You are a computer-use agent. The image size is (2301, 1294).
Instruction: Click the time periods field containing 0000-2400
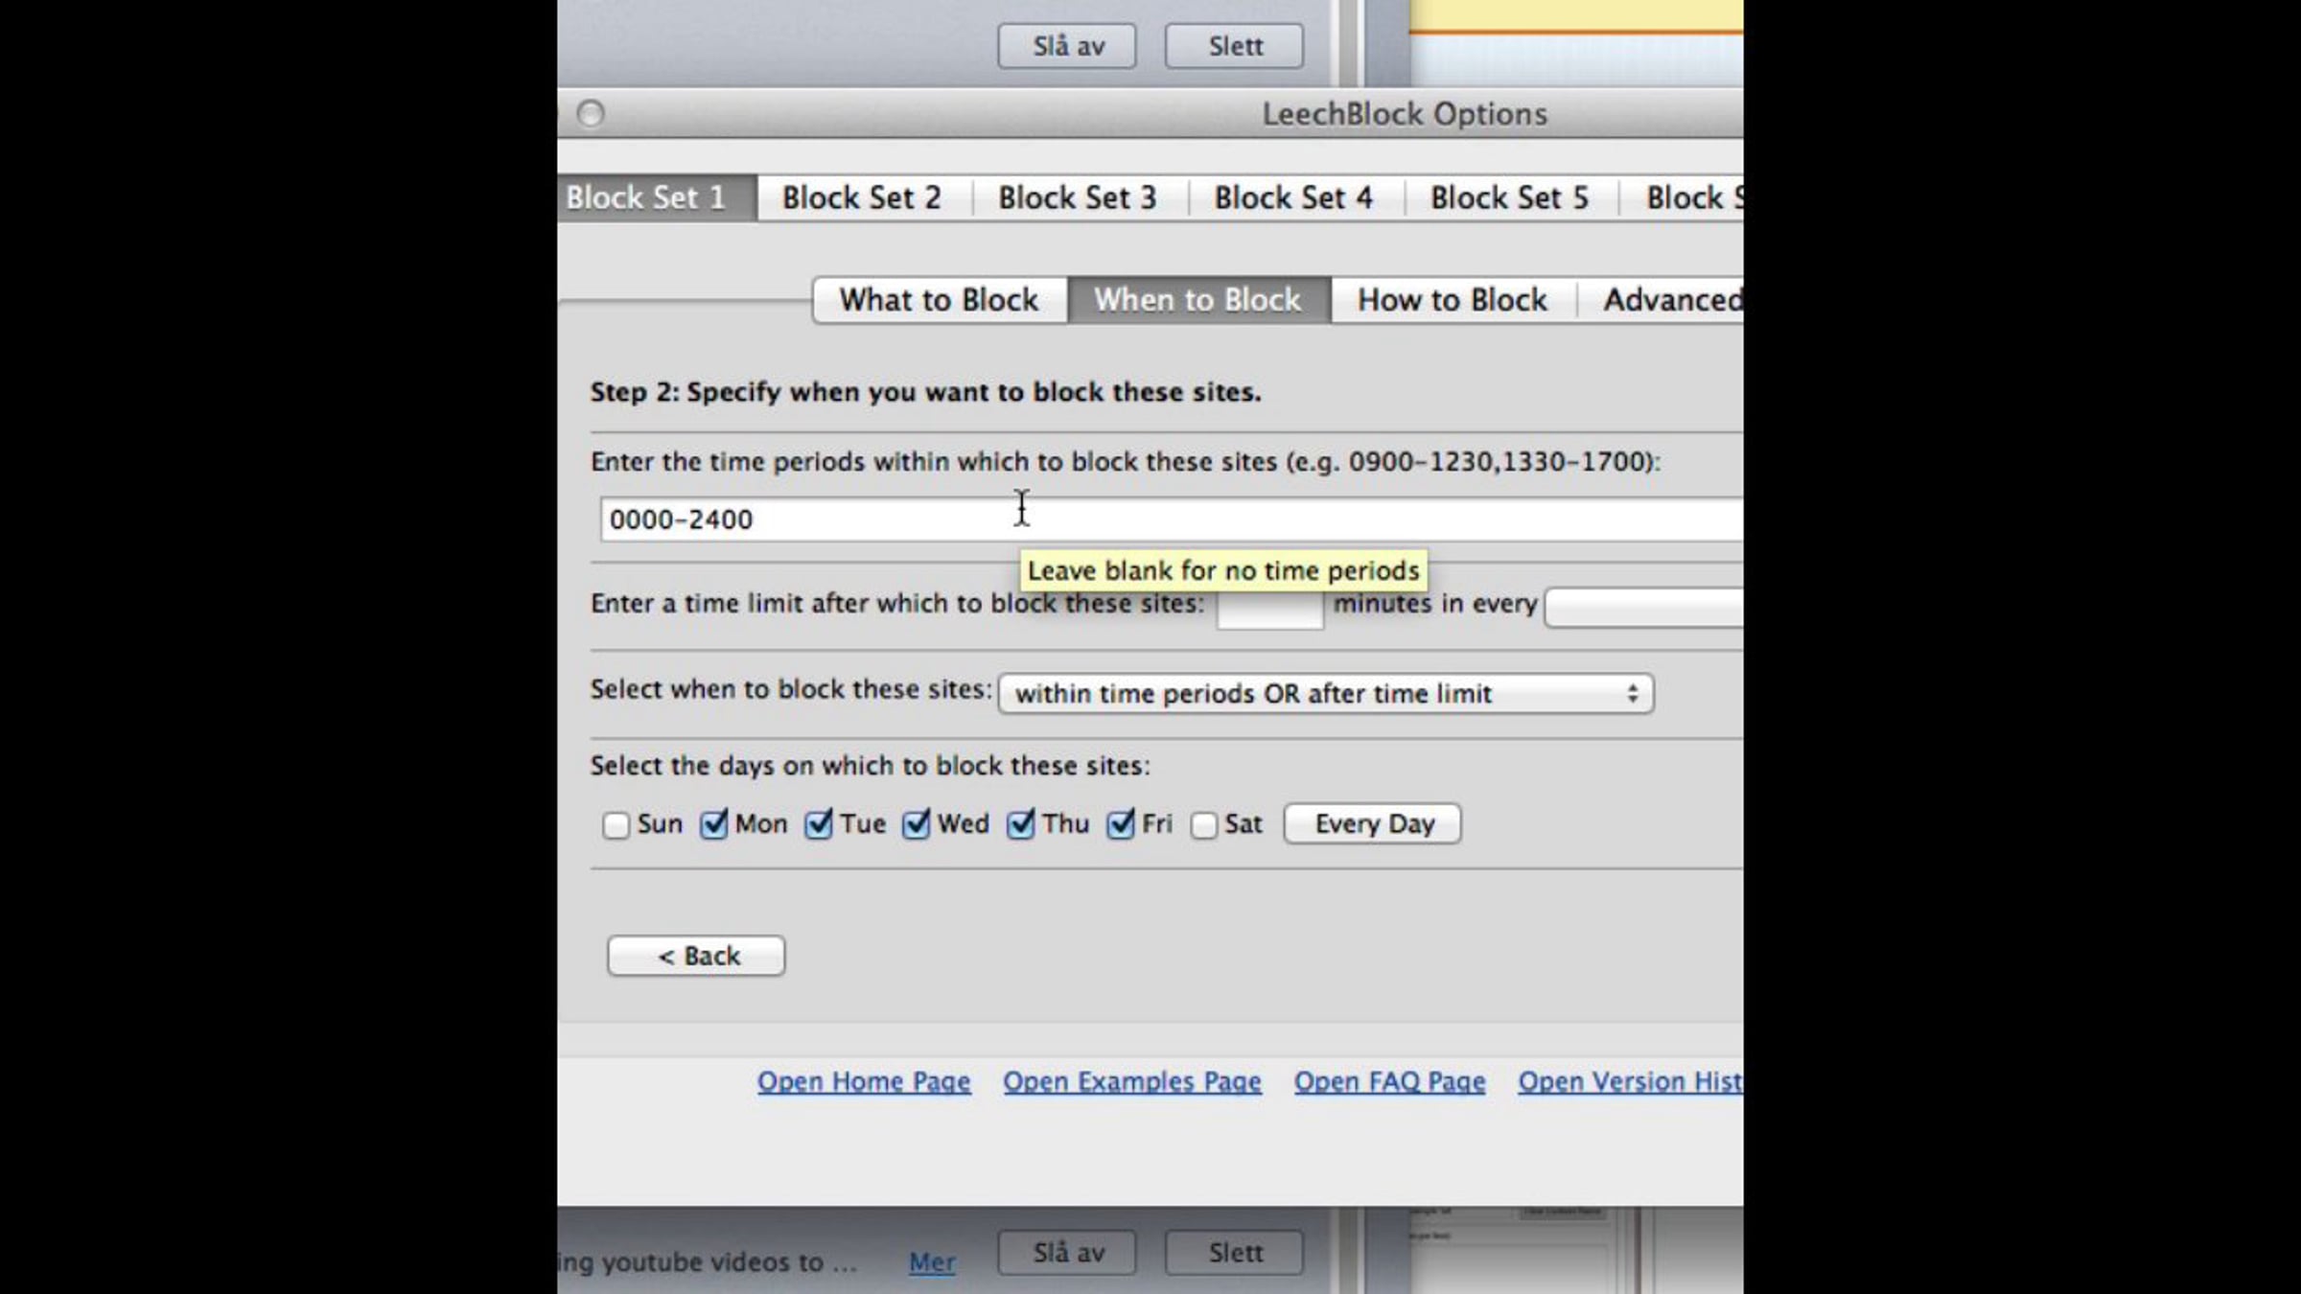(x=1172, y=520)
